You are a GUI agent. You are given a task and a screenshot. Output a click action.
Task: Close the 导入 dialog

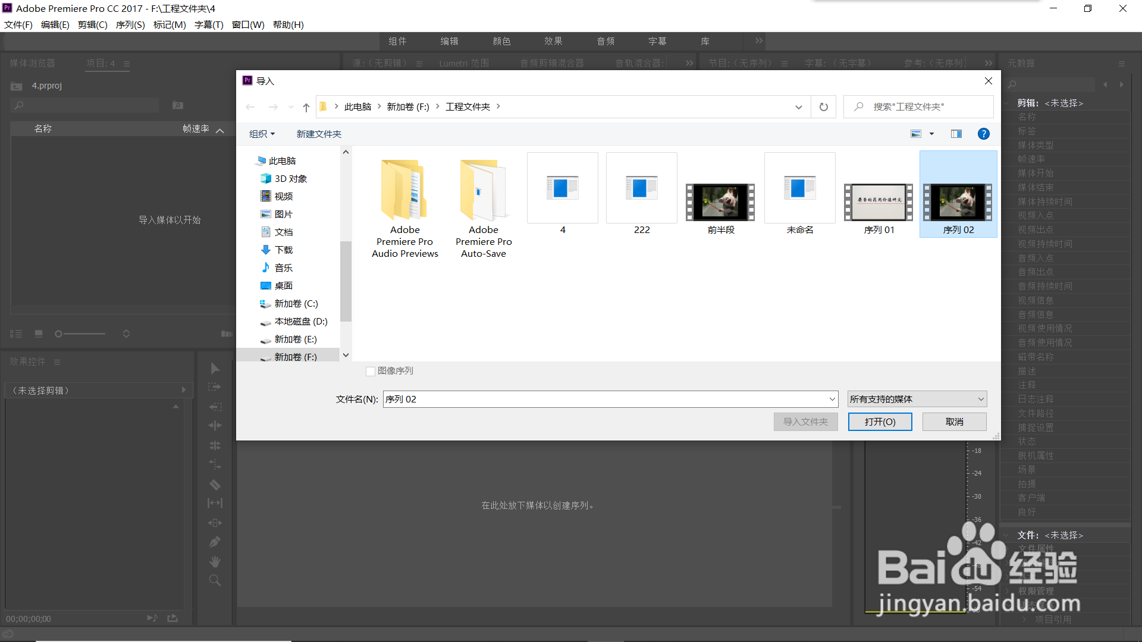click(988, 81)
